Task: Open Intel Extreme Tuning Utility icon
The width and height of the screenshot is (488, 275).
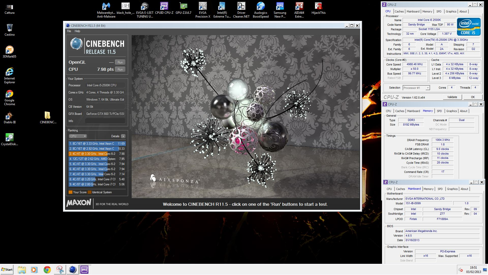Action: (x=222, y=10)
